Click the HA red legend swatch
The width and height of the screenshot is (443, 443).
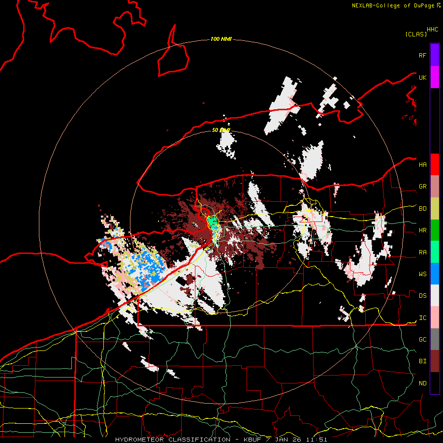click(x=435, y=164)
